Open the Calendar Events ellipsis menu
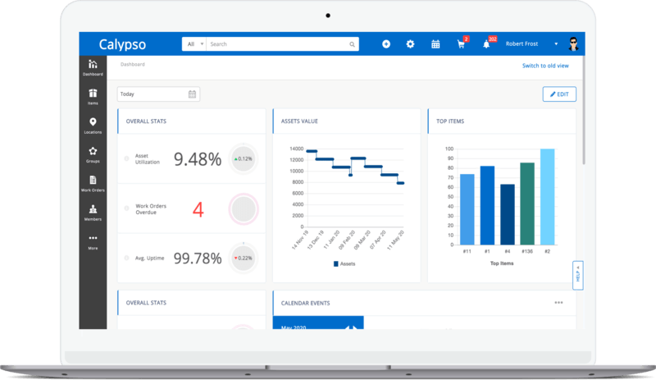Screen dimensions: 656x380 [558, 303]
